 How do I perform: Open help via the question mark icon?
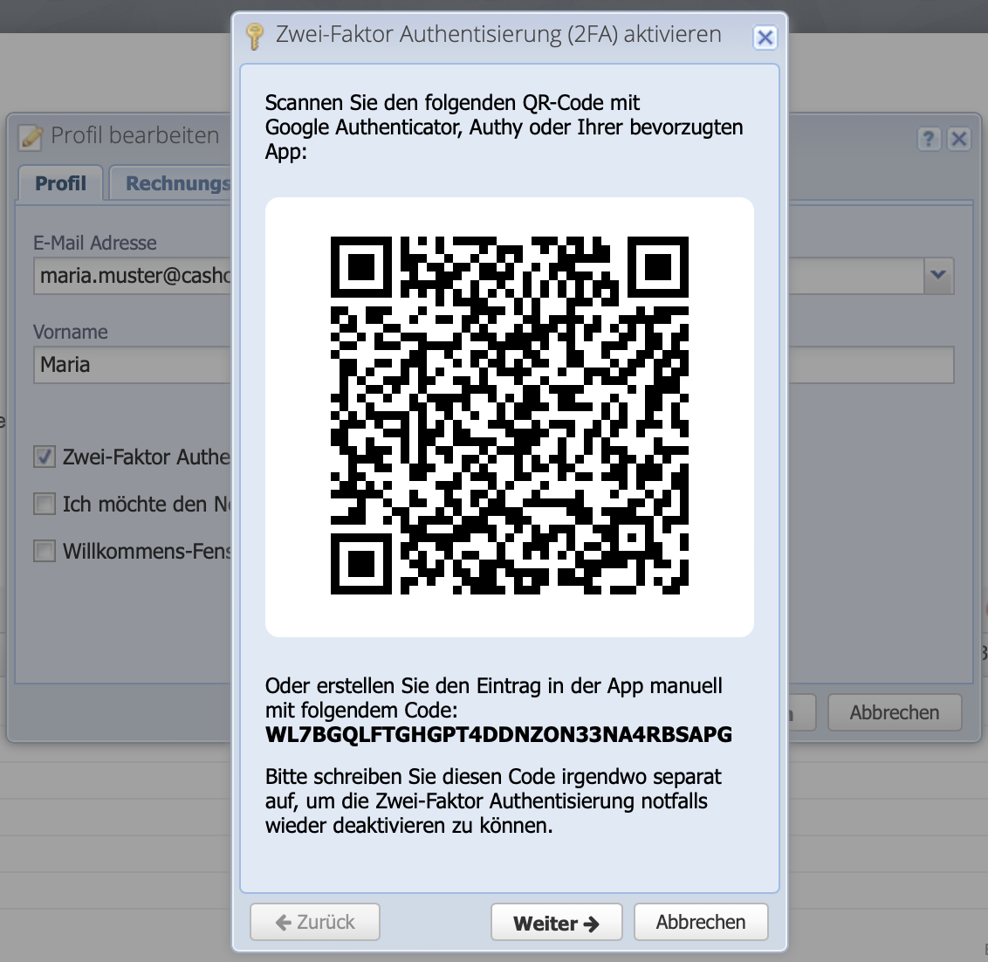pyautogui.click(x=929, y=139)
